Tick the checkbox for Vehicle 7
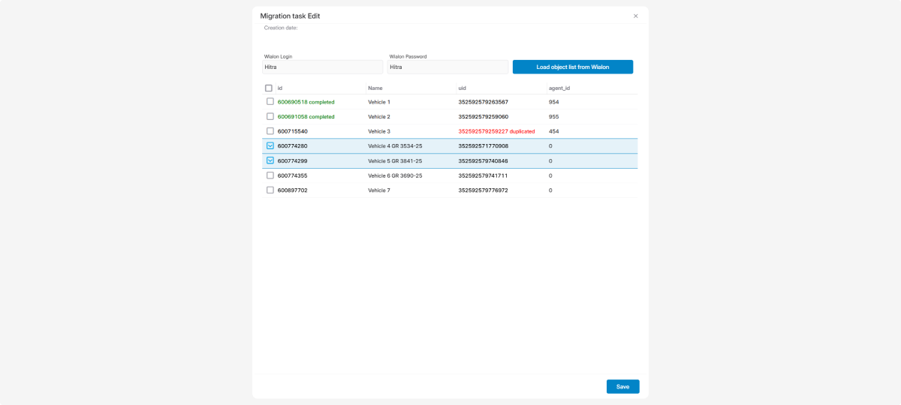 [x=270, y=190]
